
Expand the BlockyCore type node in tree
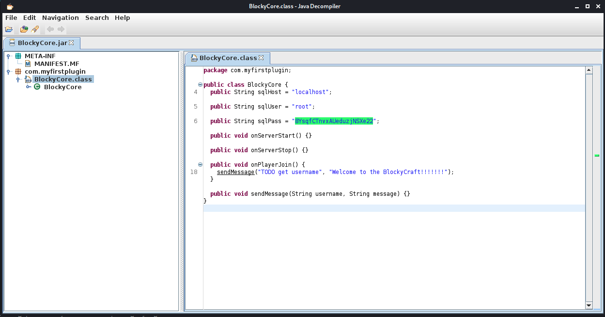click(28, 87)
